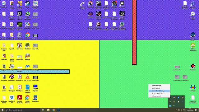
Task: Select the NVIDIA GeForce Experience shortcut
Action: point(20,26)
